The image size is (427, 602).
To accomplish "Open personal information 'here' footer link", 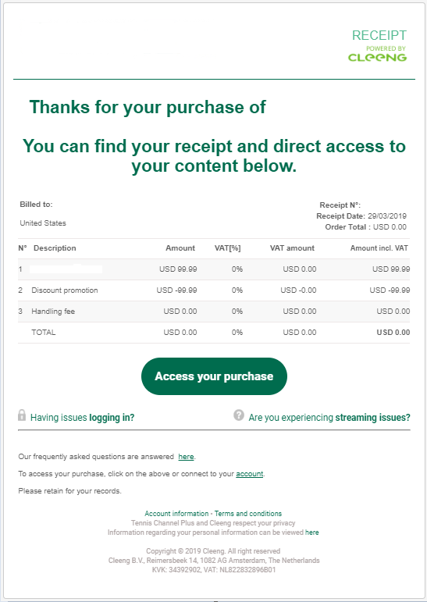I will click(311, 533).
